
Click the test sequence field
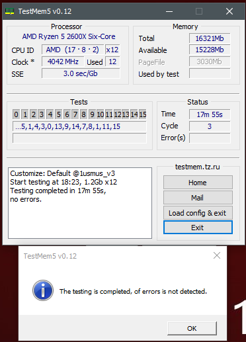(x=79, y=126)
